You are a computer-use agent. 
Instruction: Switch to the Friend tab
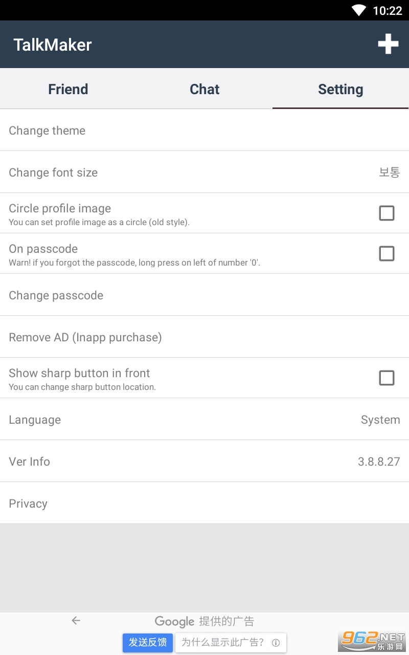coord(68,89)
